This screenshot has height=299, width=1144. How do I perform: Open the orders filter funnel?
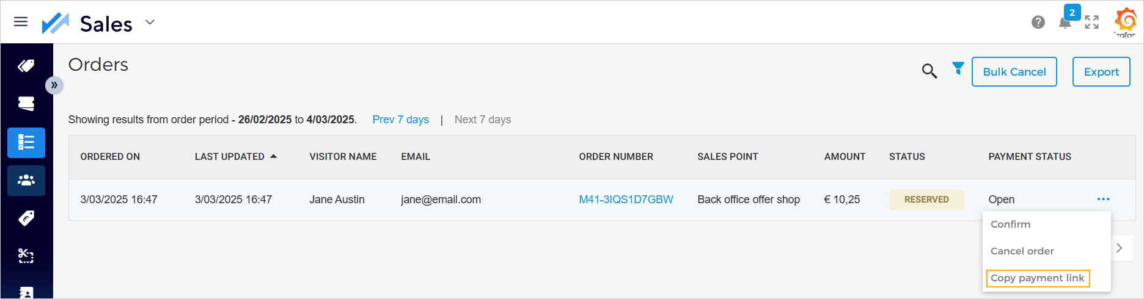[x=958, y=68]
